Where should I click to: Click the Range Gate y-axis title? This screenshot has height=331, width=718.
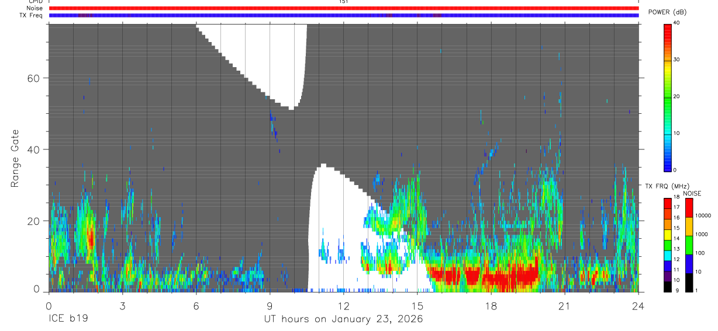click(16, 158)
